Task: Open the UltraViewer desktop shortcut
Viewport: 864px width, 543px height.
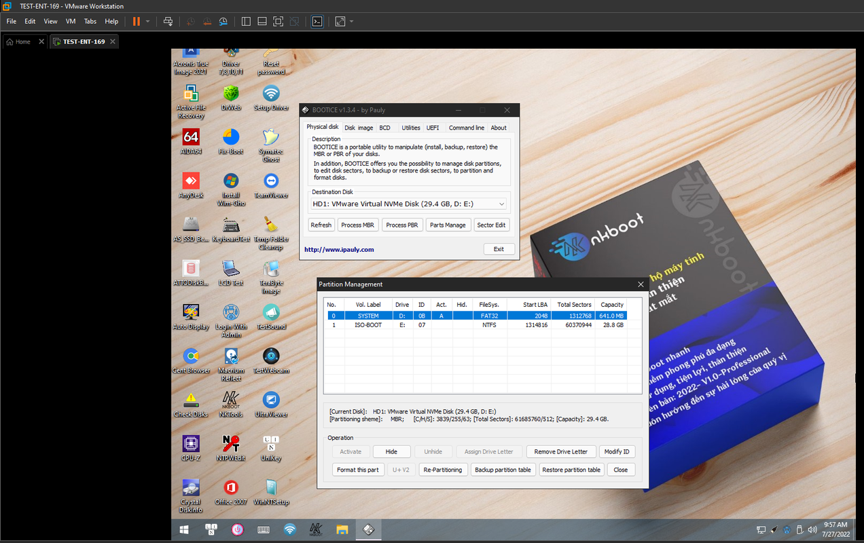Action: (x=271, y=403)
